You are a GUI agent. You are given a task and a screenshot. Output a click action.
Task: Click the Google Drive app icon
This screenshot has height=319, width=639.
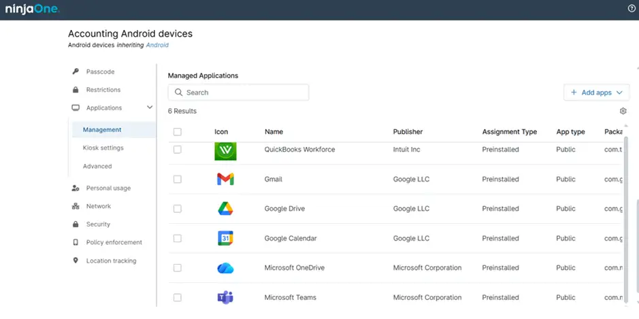point(225,209)
